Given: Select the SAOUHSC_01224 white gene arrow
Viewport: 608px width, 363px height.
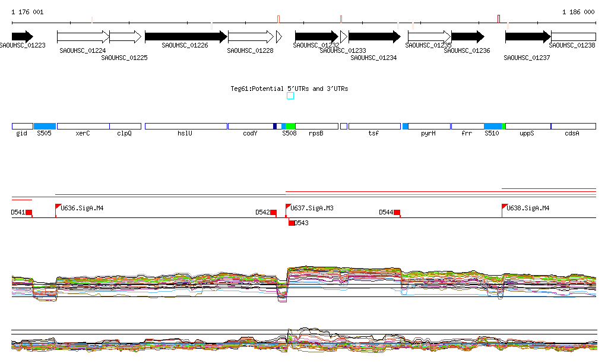Looking at the screenshot, I should pos(83,37).
